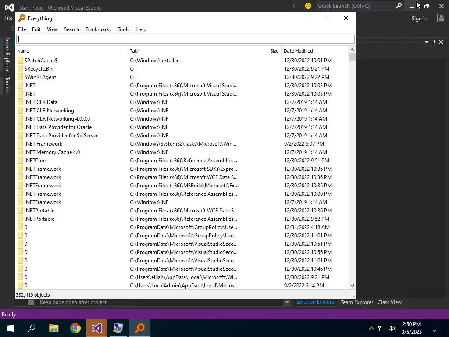Viewport: 449px width, 337px height.
Task: Click the 9/2/2022 6:07 PM date cell
Action: [304, 144]
